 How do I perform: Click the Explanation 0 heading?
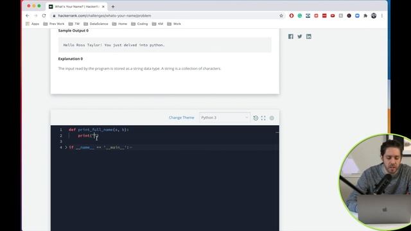click(71, 58)
